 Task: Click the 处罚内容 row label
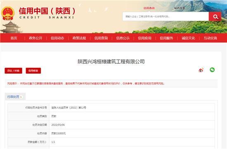coord(42,133)
